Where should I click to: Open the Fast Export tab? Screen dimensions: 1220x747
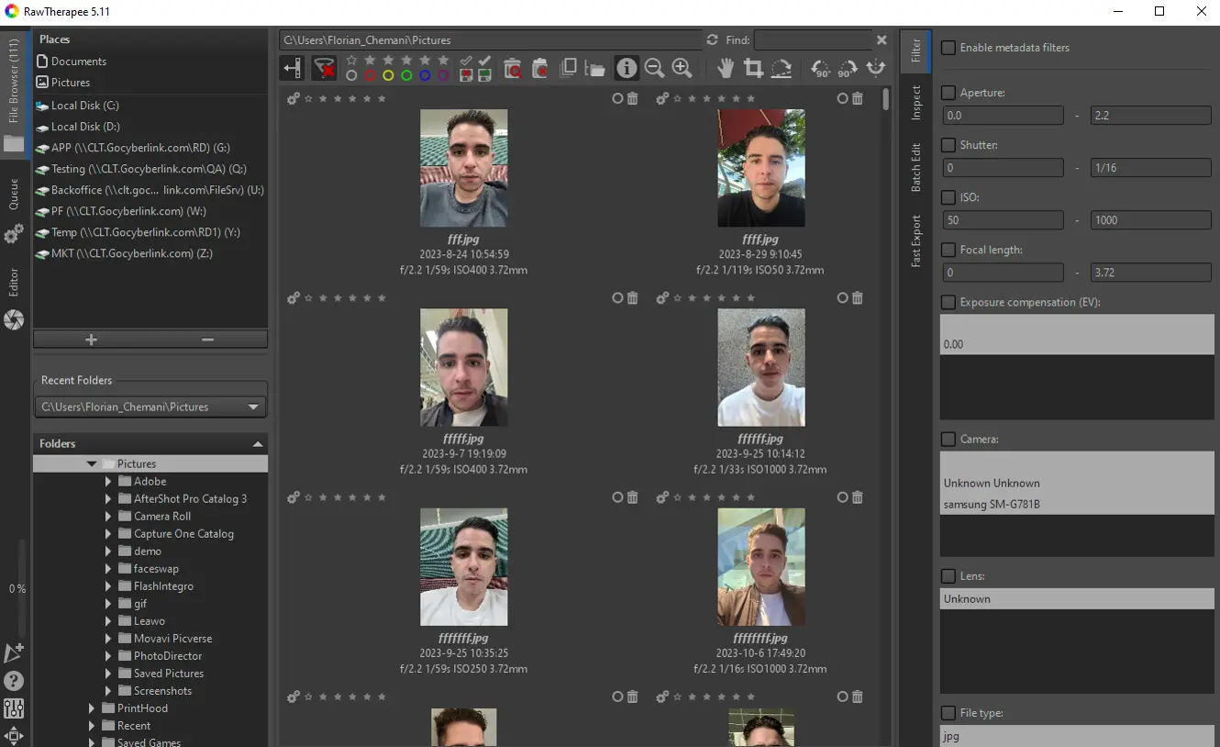tap(915, 241)
